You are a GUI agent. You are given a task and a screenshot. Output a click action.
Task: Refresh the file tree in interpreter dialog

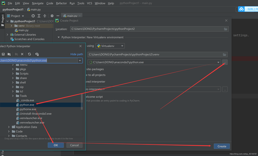pos(29,54)
